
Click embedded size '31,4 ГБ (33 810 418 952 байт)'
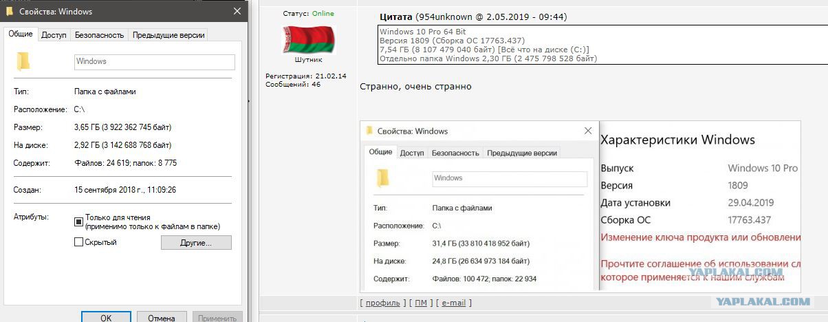pos(481,244)
